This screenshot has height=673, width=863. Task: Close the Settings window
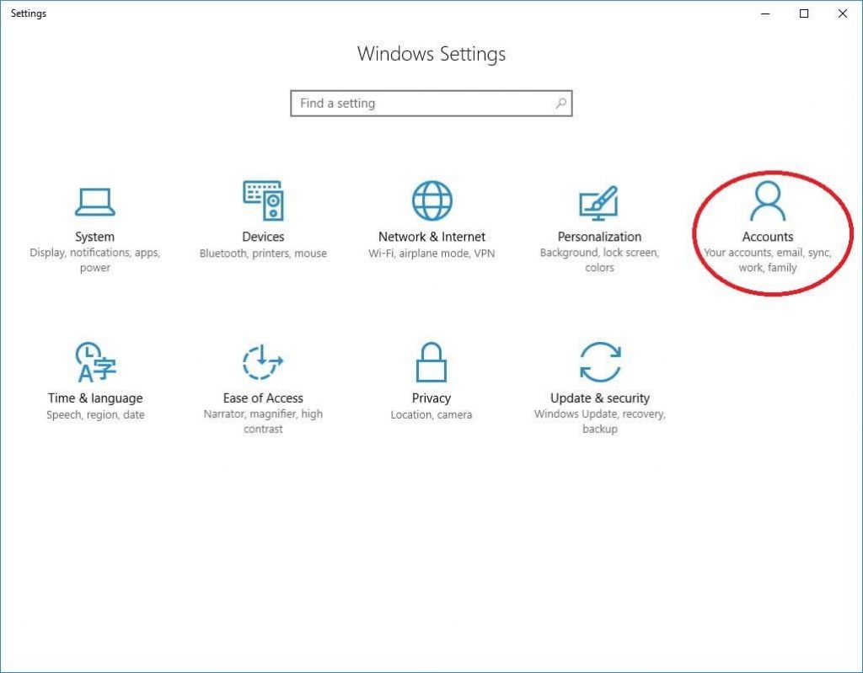[x=843, y=13]
